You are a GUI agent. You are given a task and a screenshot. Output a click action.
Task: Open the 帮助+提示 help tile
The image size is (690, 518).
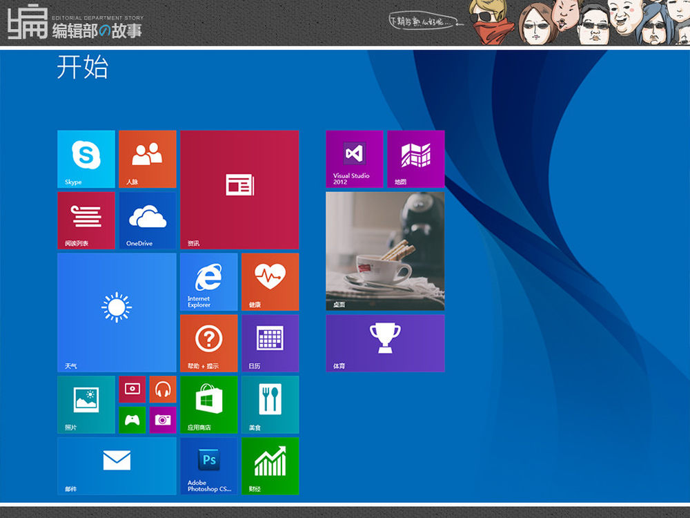click(x=208, y=343)
